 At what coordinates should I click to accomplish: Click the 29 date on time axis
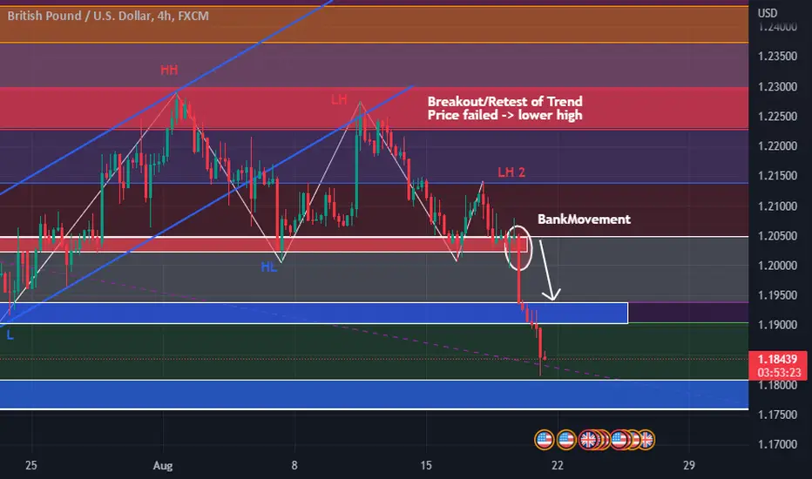689,466
